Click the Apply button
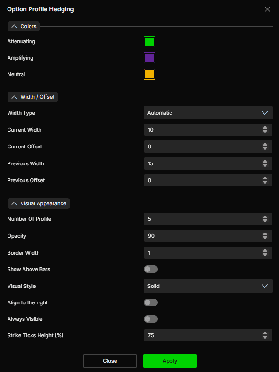The height and width of the screenshot is (372, 279). (x=170, y=361)
